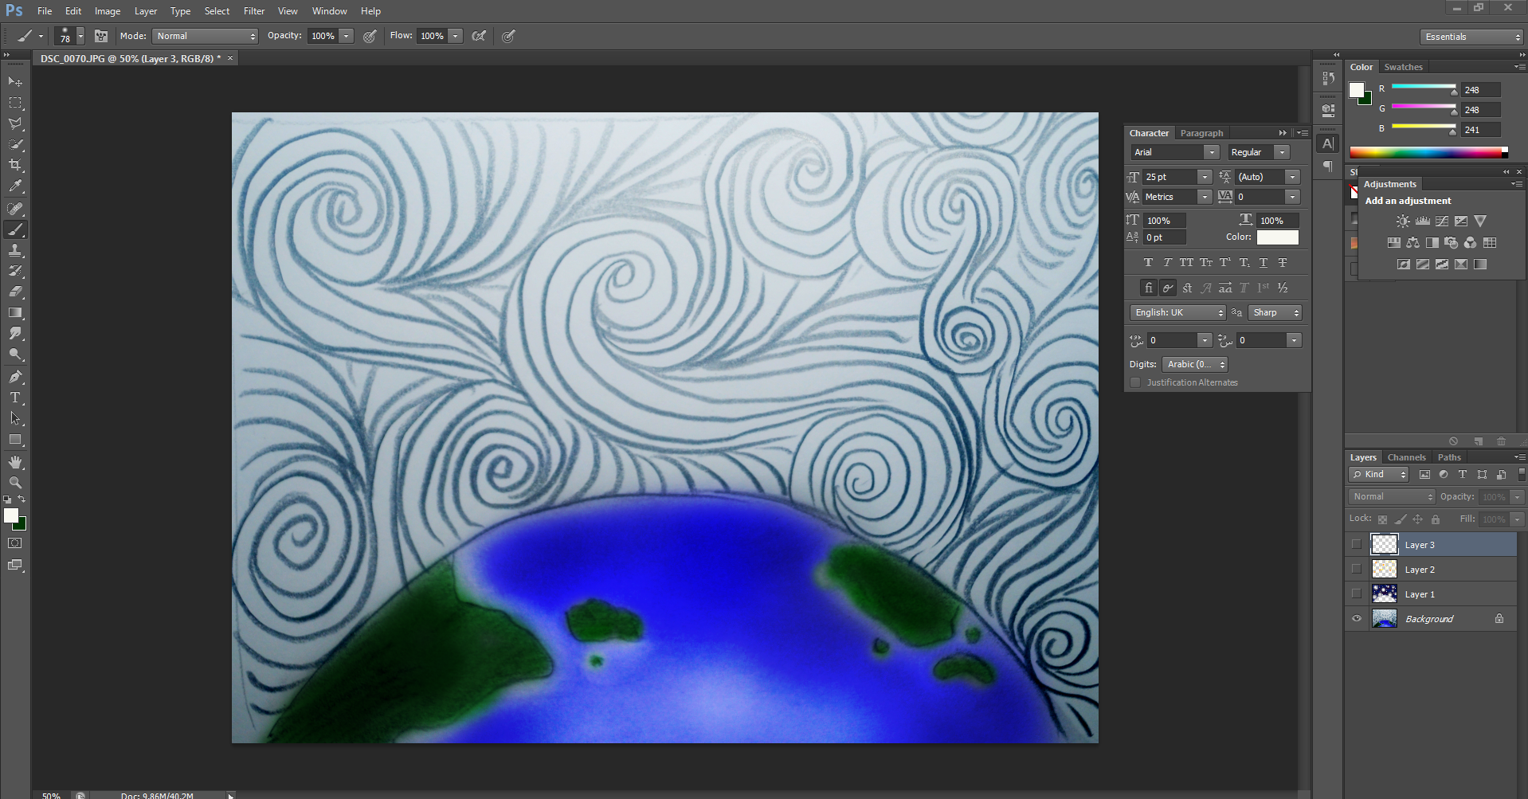Click the text Color swatch

tap(1277, 237)
